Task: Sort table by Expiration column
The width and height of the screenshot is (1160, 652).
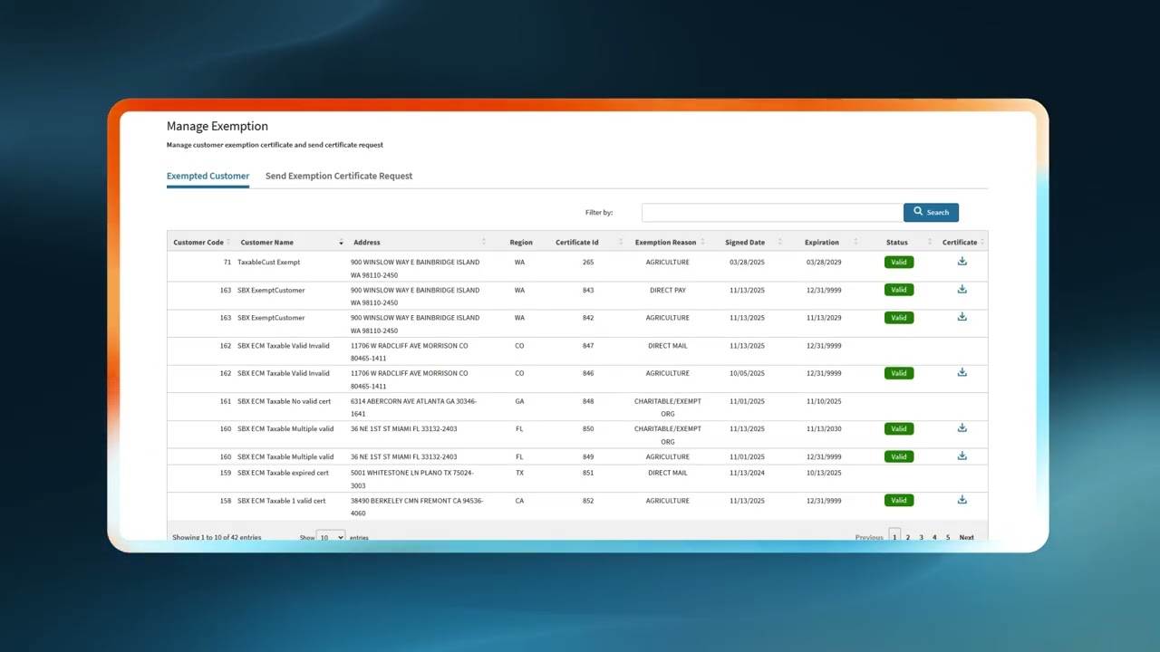Action: click(x=822, y=242)
